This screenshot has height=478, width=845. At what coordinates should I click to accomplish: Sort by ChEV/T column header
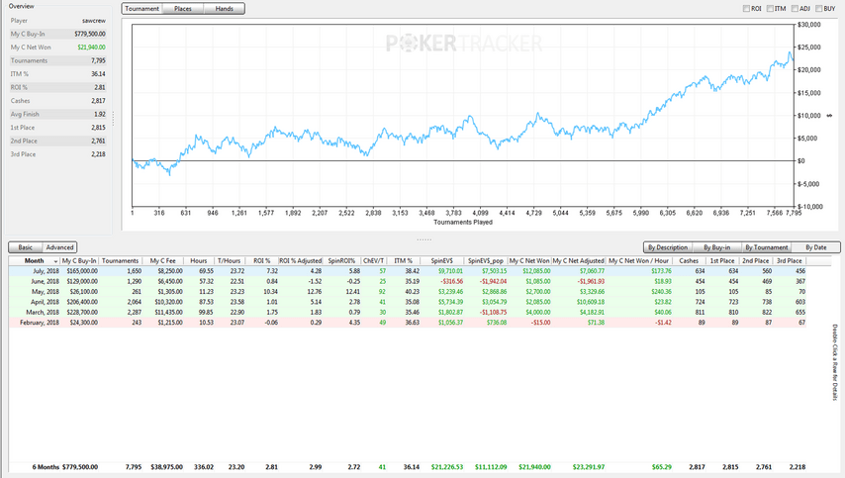[373, 261]
